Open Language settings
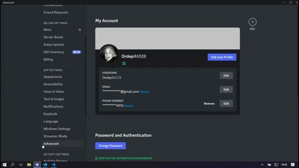 point(62,121)
